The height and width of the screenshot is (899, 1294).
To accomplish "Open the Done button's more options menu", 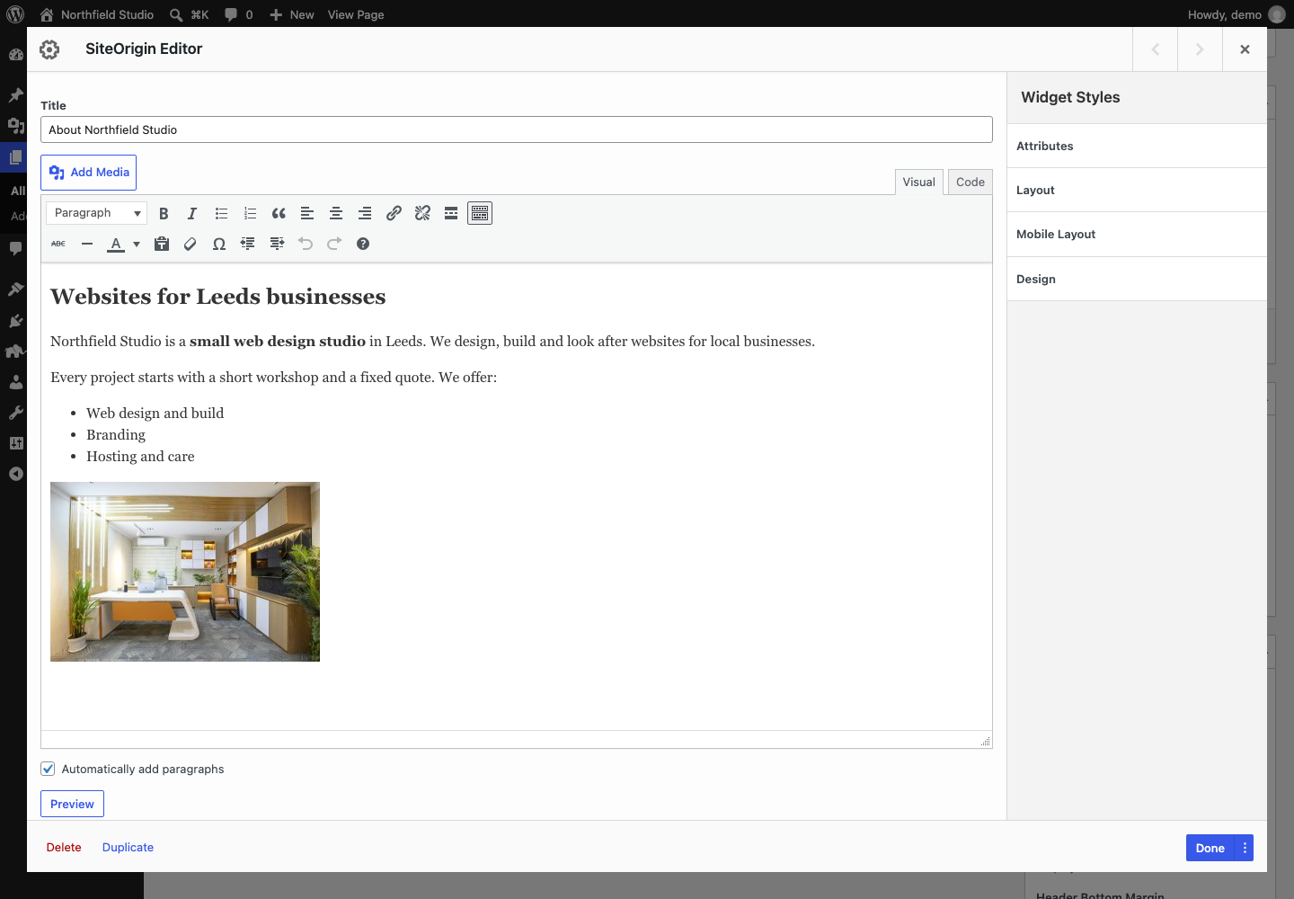I will (1245, 848).
